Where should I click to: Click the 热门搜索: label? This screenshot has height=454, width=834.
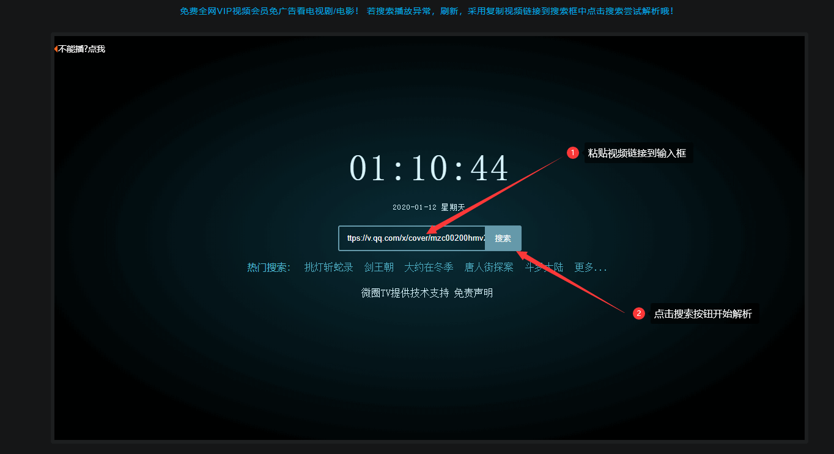click(269, 268)
